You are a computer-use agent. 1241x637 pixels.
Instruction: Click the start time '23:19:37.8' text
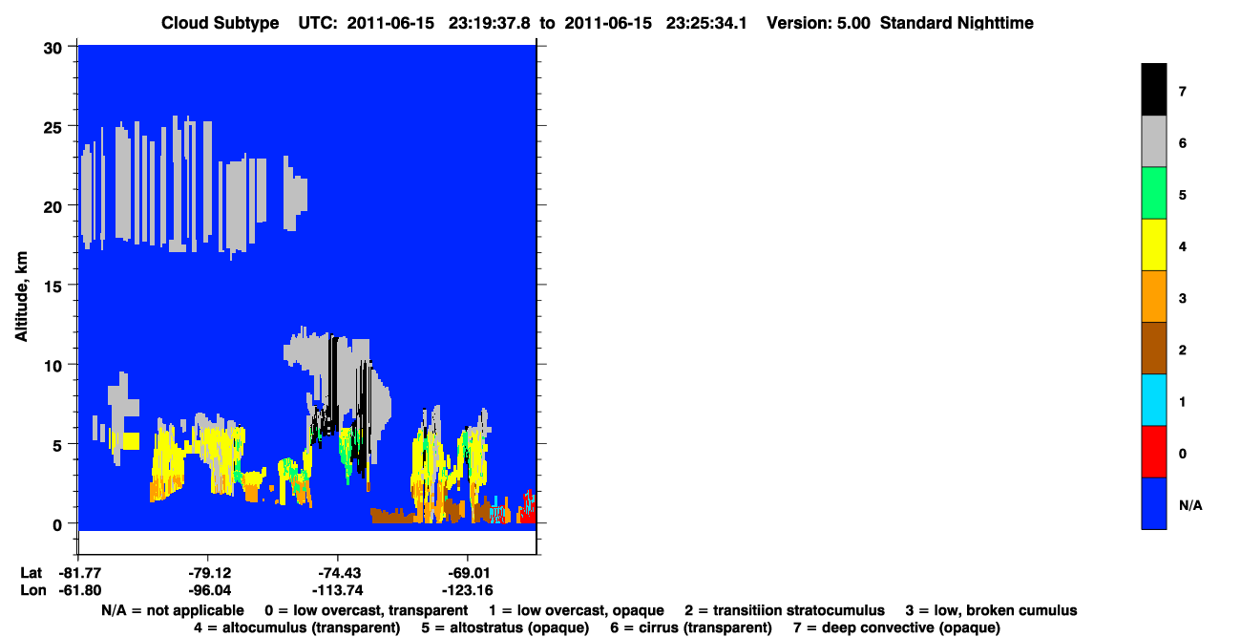[492, 22]
